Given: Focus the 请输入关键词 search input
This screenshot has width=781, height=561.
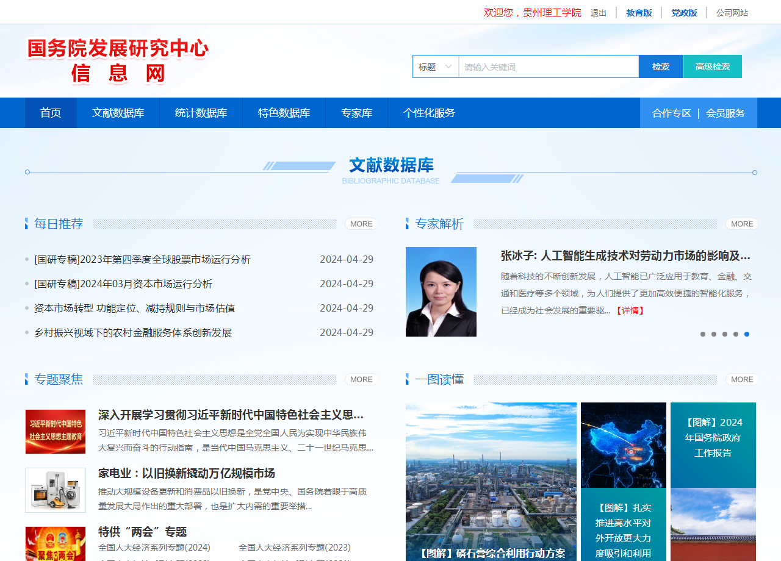Looking at the screenshot, I should click(x=549, y=66).
